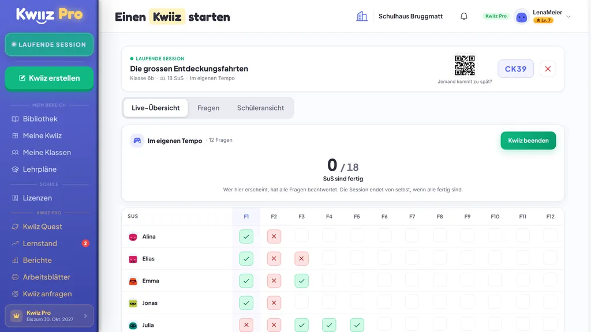Image resolution: width=591 pixels, height=332 pixels.
Task: Open the session QR code
Action: tap(465, 66)
